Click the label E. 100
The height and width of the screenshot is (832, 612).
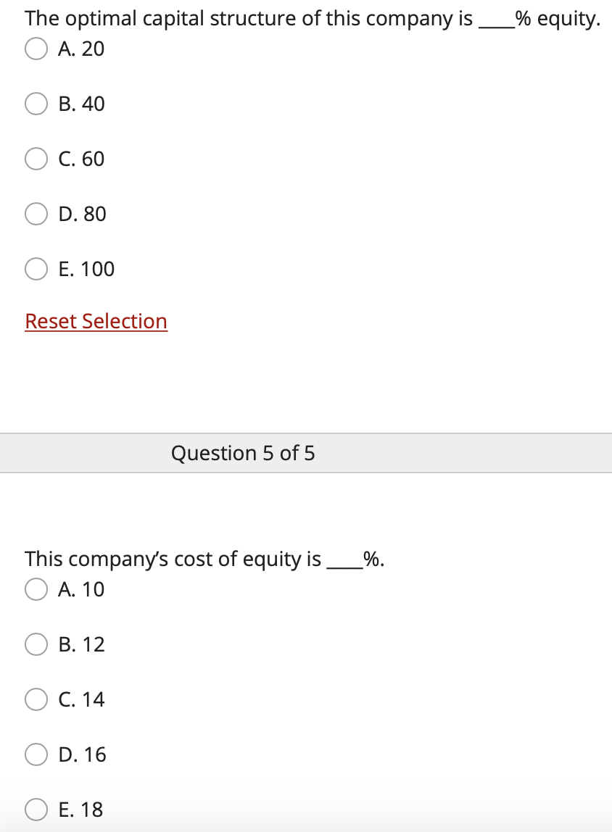[x=87, y=269]
